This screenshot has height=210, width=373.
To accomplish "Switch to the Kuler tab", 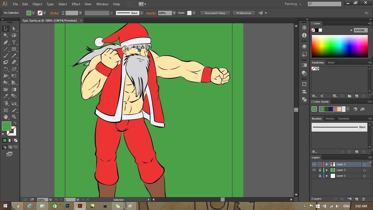I will click(331, 63).
